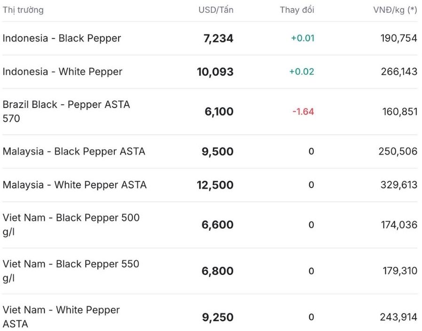422x331 pixels.
Task: Click the red -1.64 change value
Action: (x=303, y=112)
